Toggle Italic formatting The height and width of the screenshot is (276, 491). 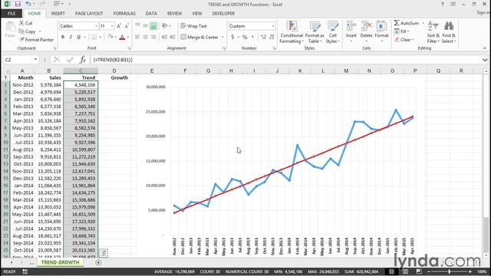click(71, 37)
